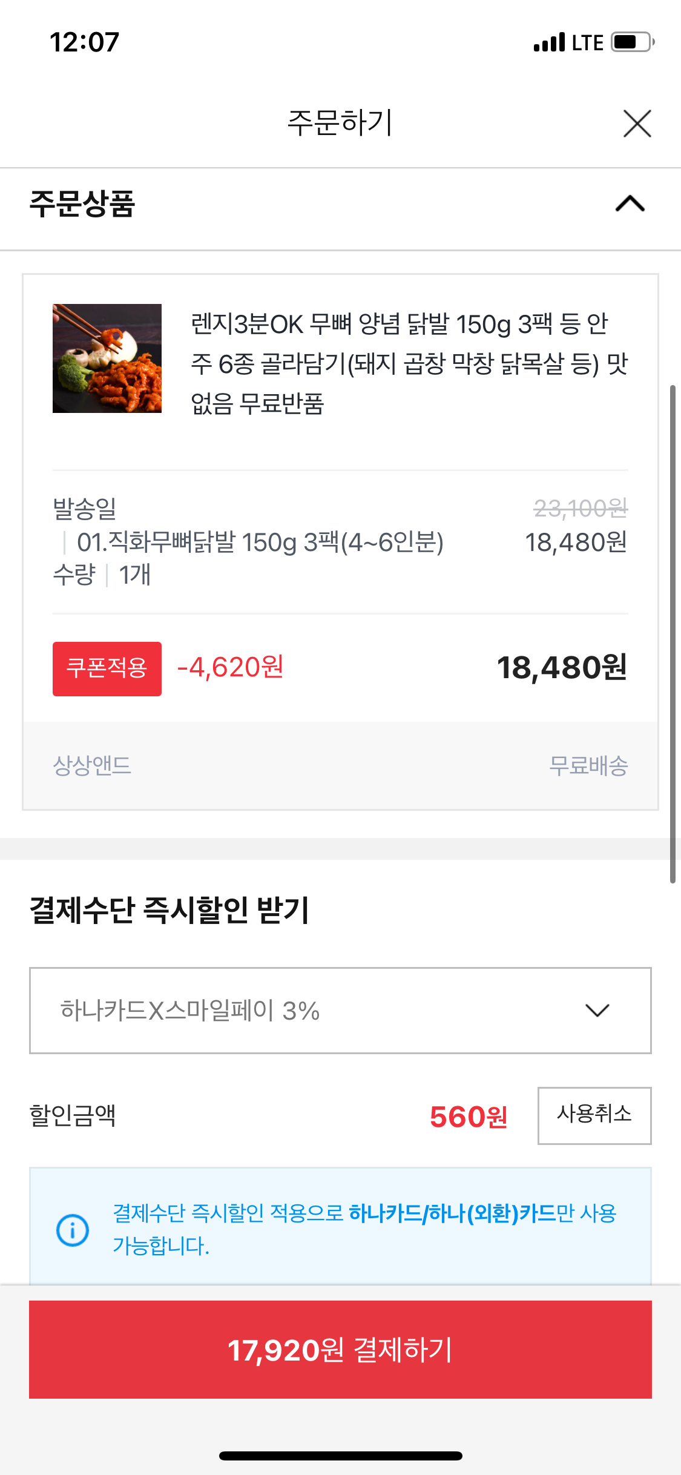Tap the blue info circle icon
The image size is (681, 1475).
click(x=73, y=1230)
